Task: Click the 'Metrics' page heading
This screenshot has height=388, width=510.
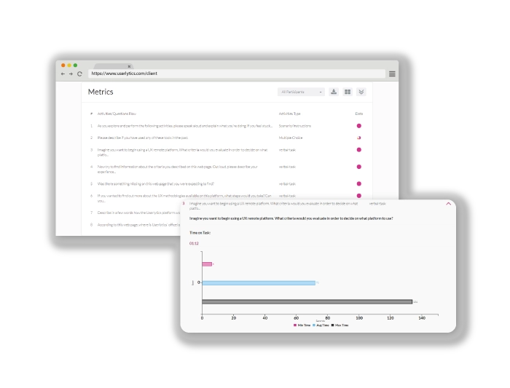Action: point(101,92)
